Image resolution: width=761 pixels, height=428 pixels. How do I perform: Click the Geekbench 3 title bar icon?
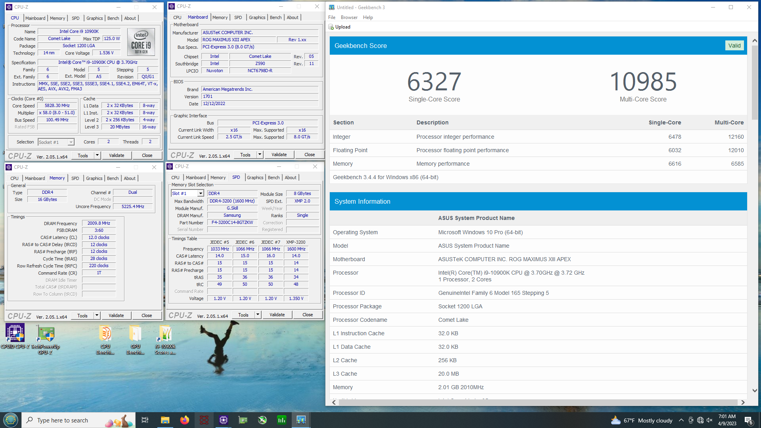click(x=332, y=7)
